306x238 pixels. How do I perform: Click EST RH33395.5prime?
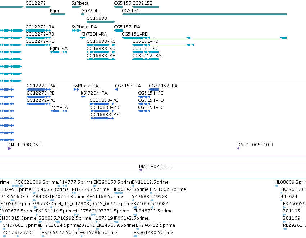pyautogui.click(x=74, y=193)
